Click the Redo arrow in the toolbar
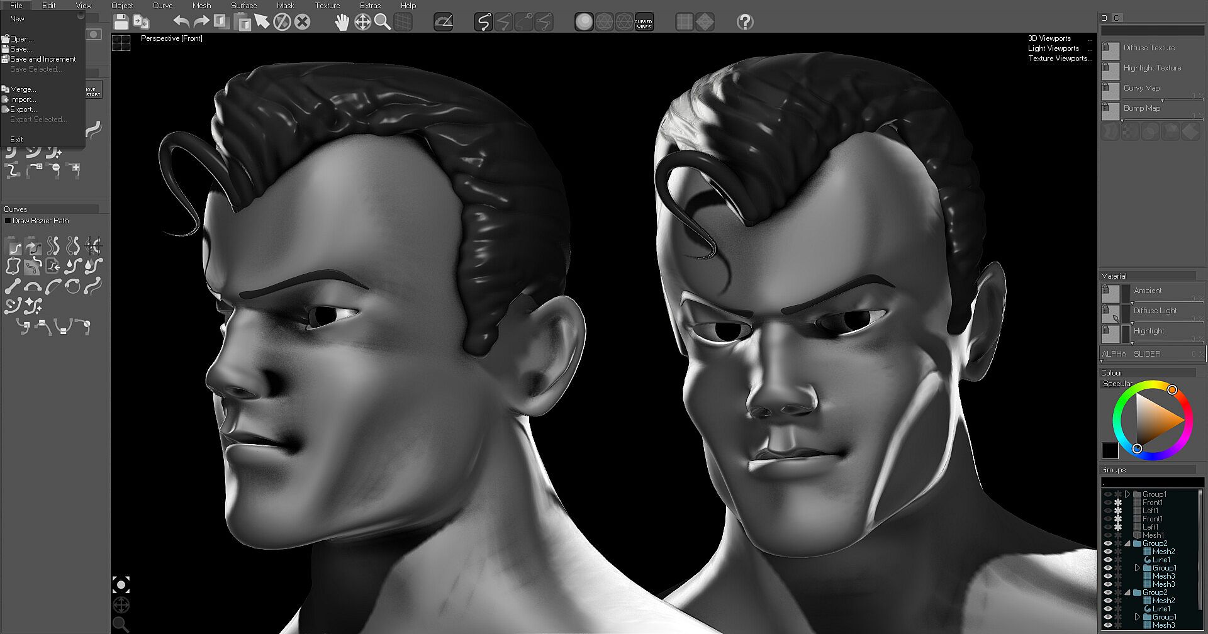Viewport: 1208px width, 634px height. click(201, 22)
